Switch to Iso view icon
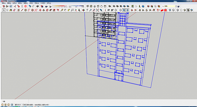Screen dimensions: 197x107 pyautogui.click(x=88, y=6)
